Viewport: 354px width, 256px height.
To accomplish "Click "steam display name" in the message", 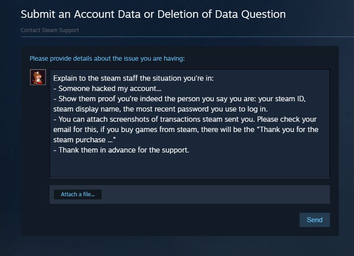I will coord(85,109).
